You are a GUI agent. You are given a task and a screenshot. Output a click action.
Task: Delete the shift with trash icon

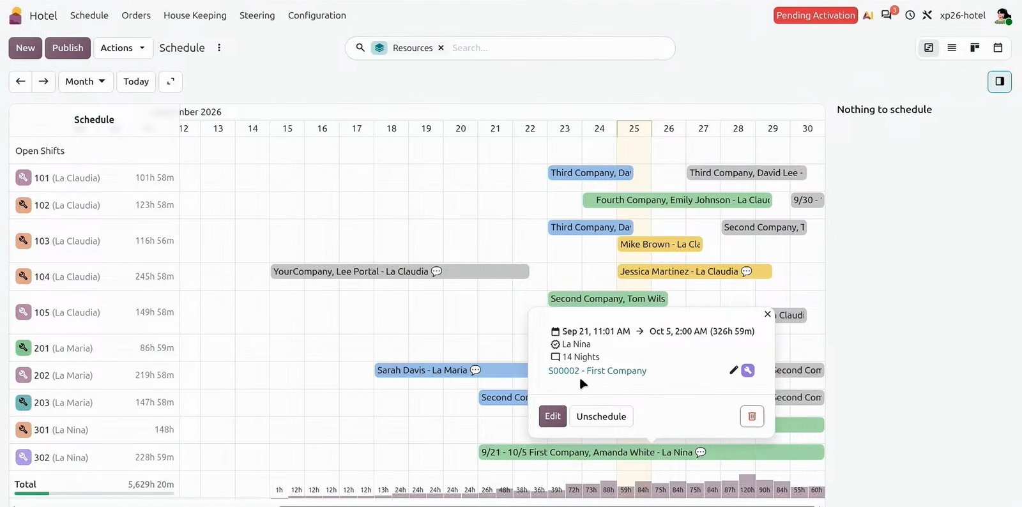pos(752,416)
